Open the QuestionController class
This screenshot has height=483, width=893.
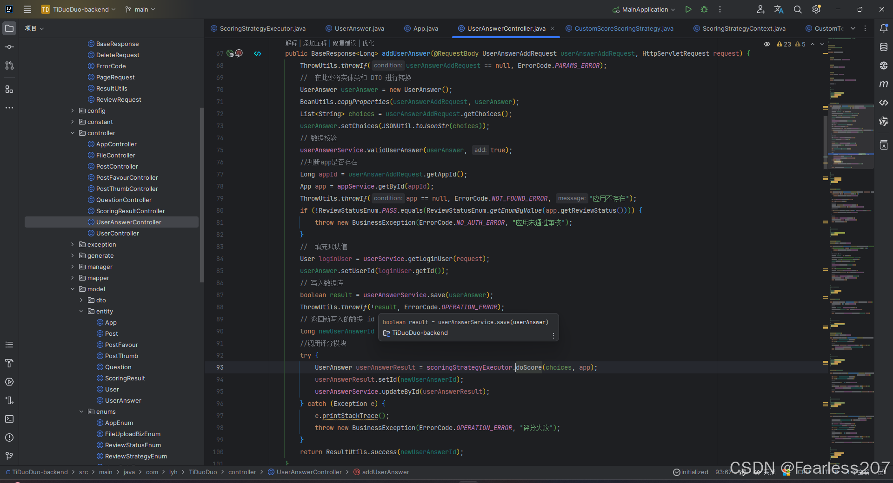click(124, 200)
